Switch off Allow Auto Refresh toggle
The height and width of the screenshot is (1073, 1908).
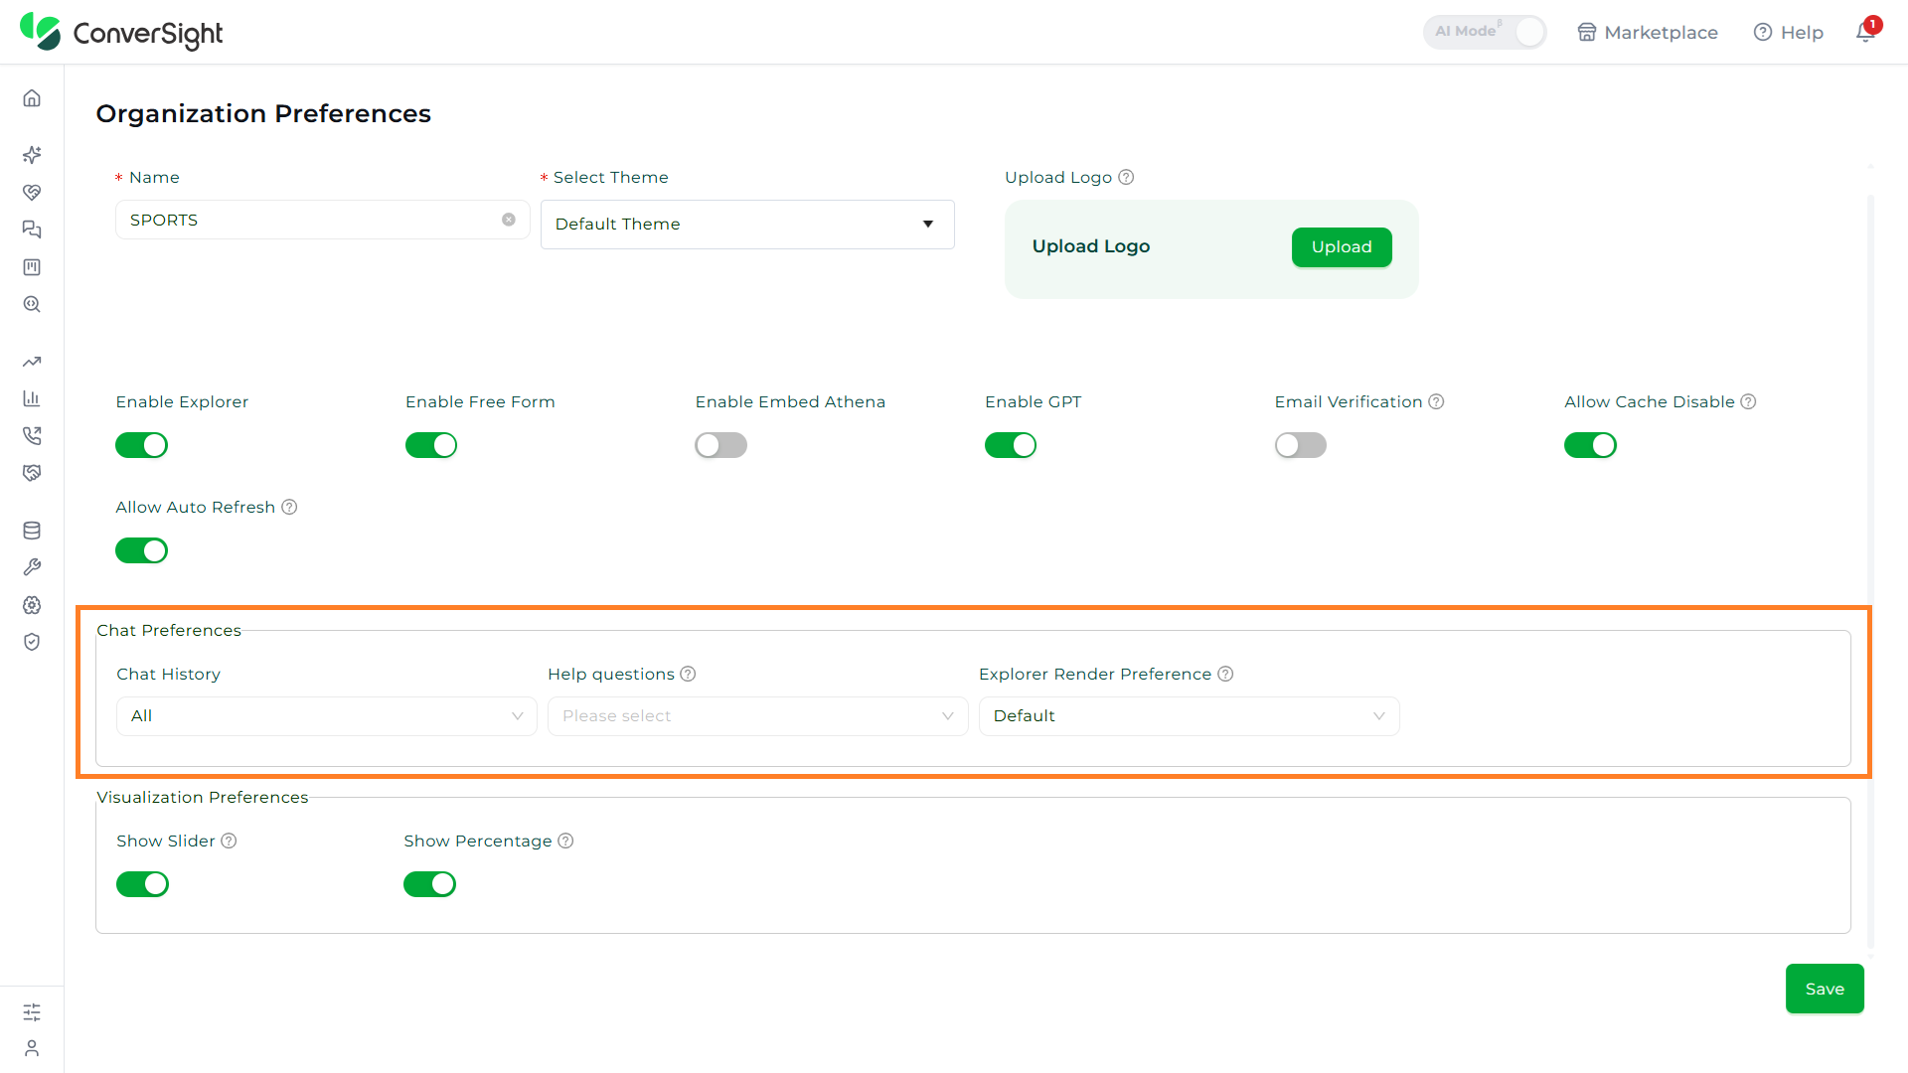[141, 550]
